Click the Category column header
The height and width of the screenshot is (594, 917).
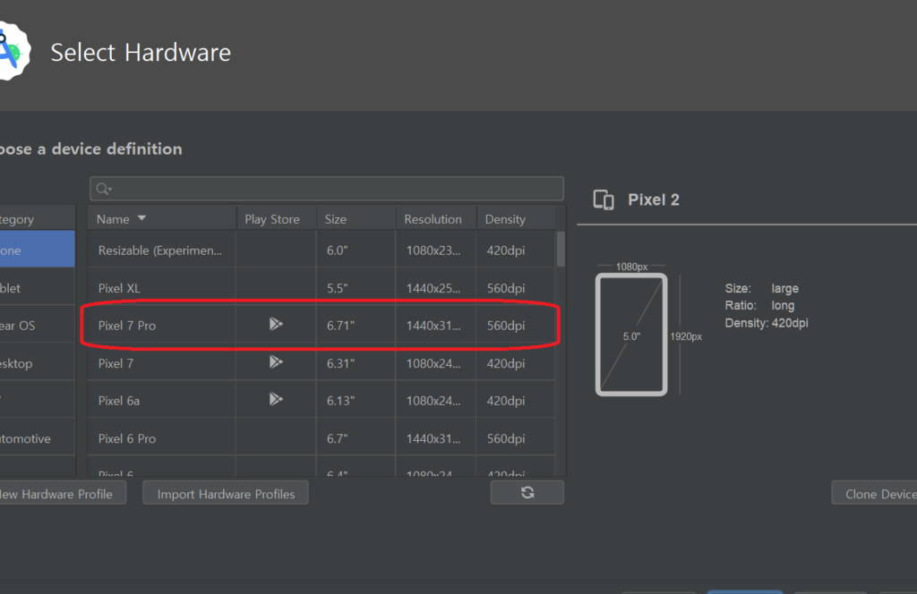point(38,219)
